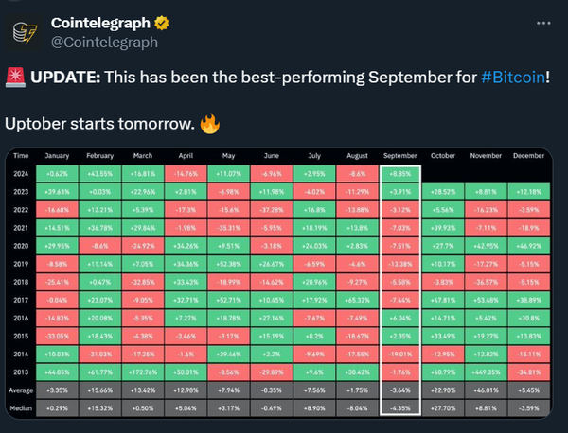Click the red siren emoji
Screen dimensions: 568x433
[x=15, y=78]
